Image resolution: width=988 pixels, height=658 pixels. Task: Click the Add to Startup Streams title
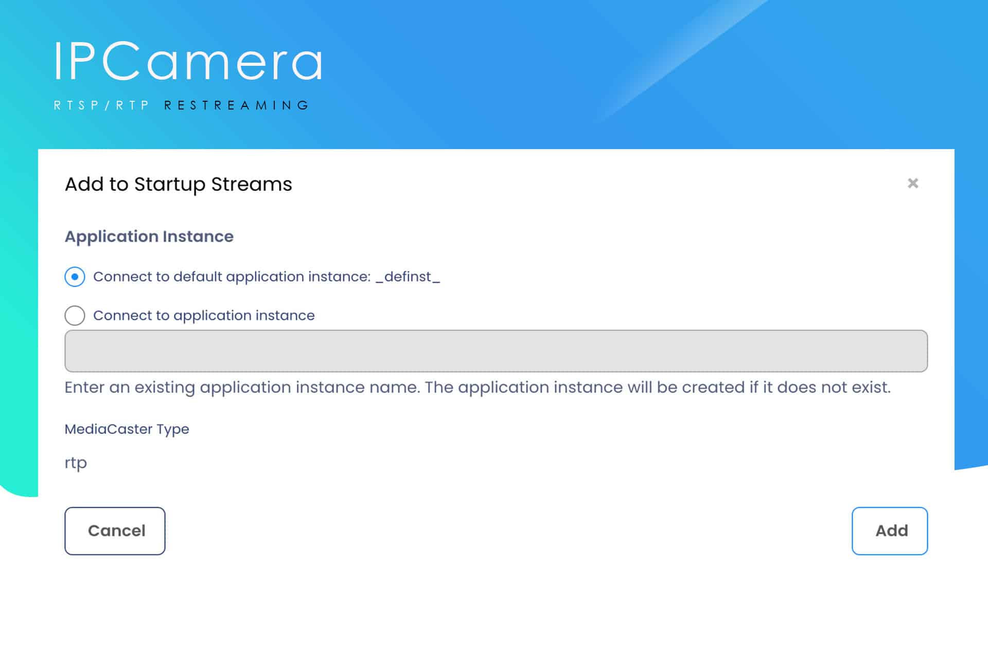(x=178, y=184)
